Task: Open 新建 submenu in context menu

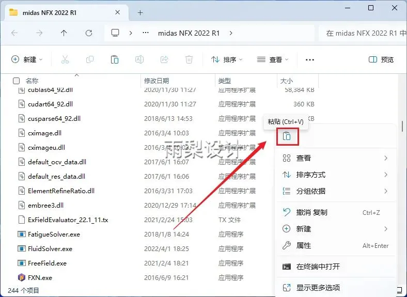Action: (336, 229)
